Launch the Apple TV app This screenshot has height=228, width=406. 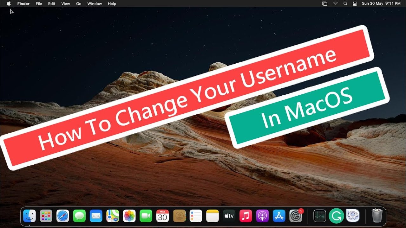click(229, 216)
